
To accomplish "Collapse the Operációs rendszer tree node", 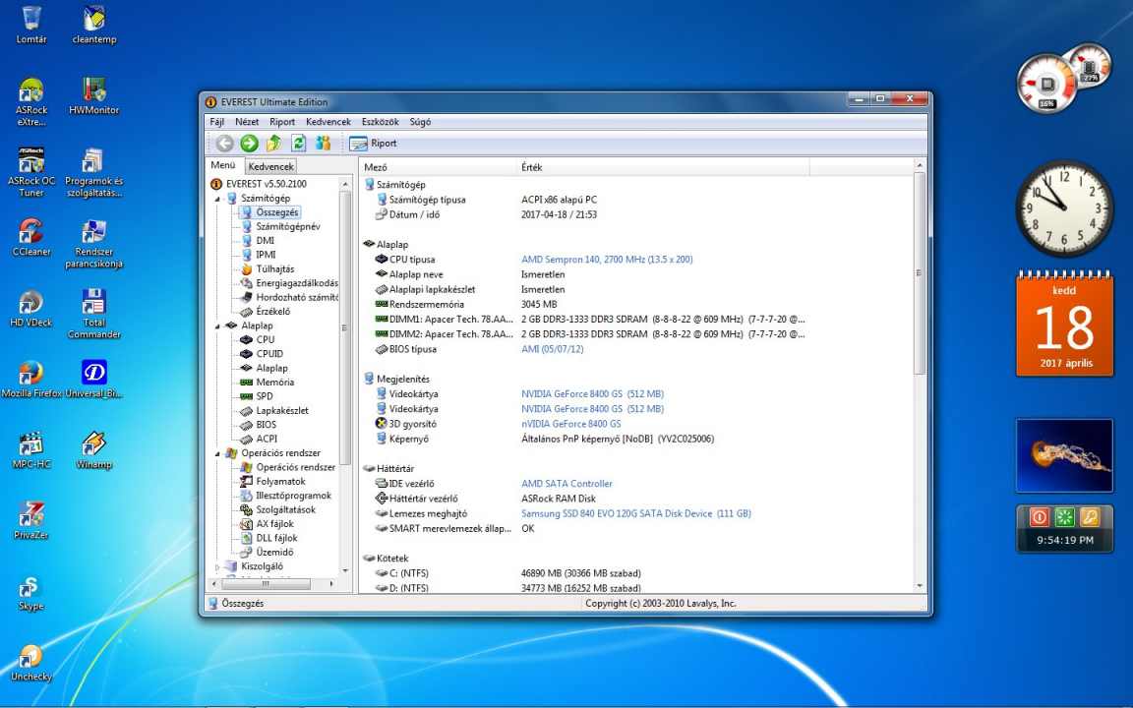I will pos(216,453).
